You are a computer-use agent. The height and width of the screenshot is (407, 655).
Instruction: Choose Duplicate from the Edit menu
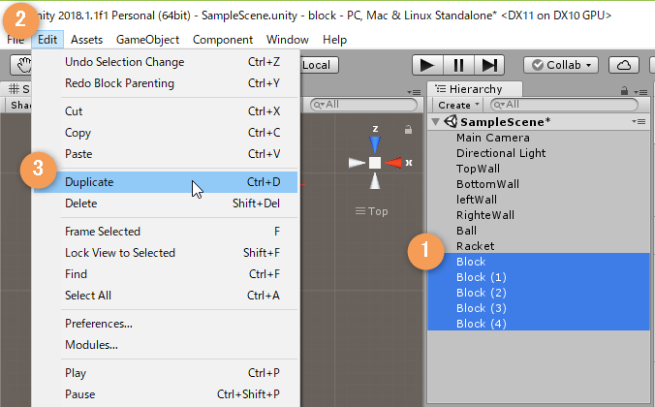pos(89,181)
